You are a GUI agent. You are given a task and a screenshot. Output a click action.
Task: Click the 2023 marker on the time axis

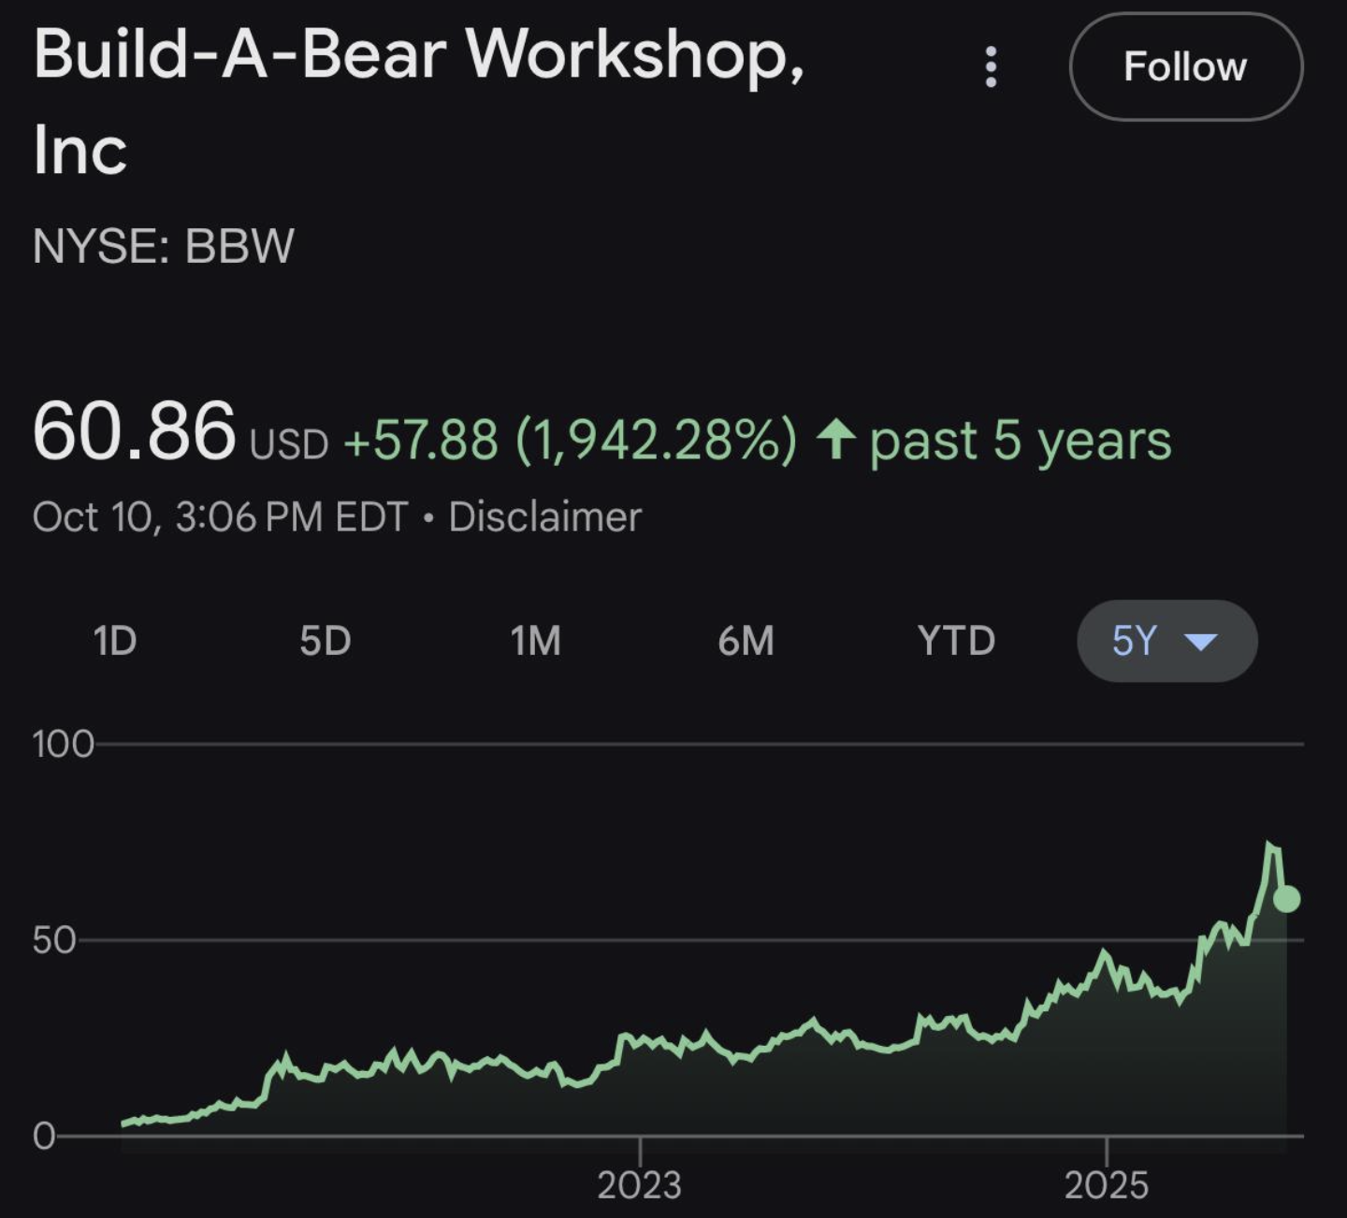pyautogui.click(x=640, y=1185)
